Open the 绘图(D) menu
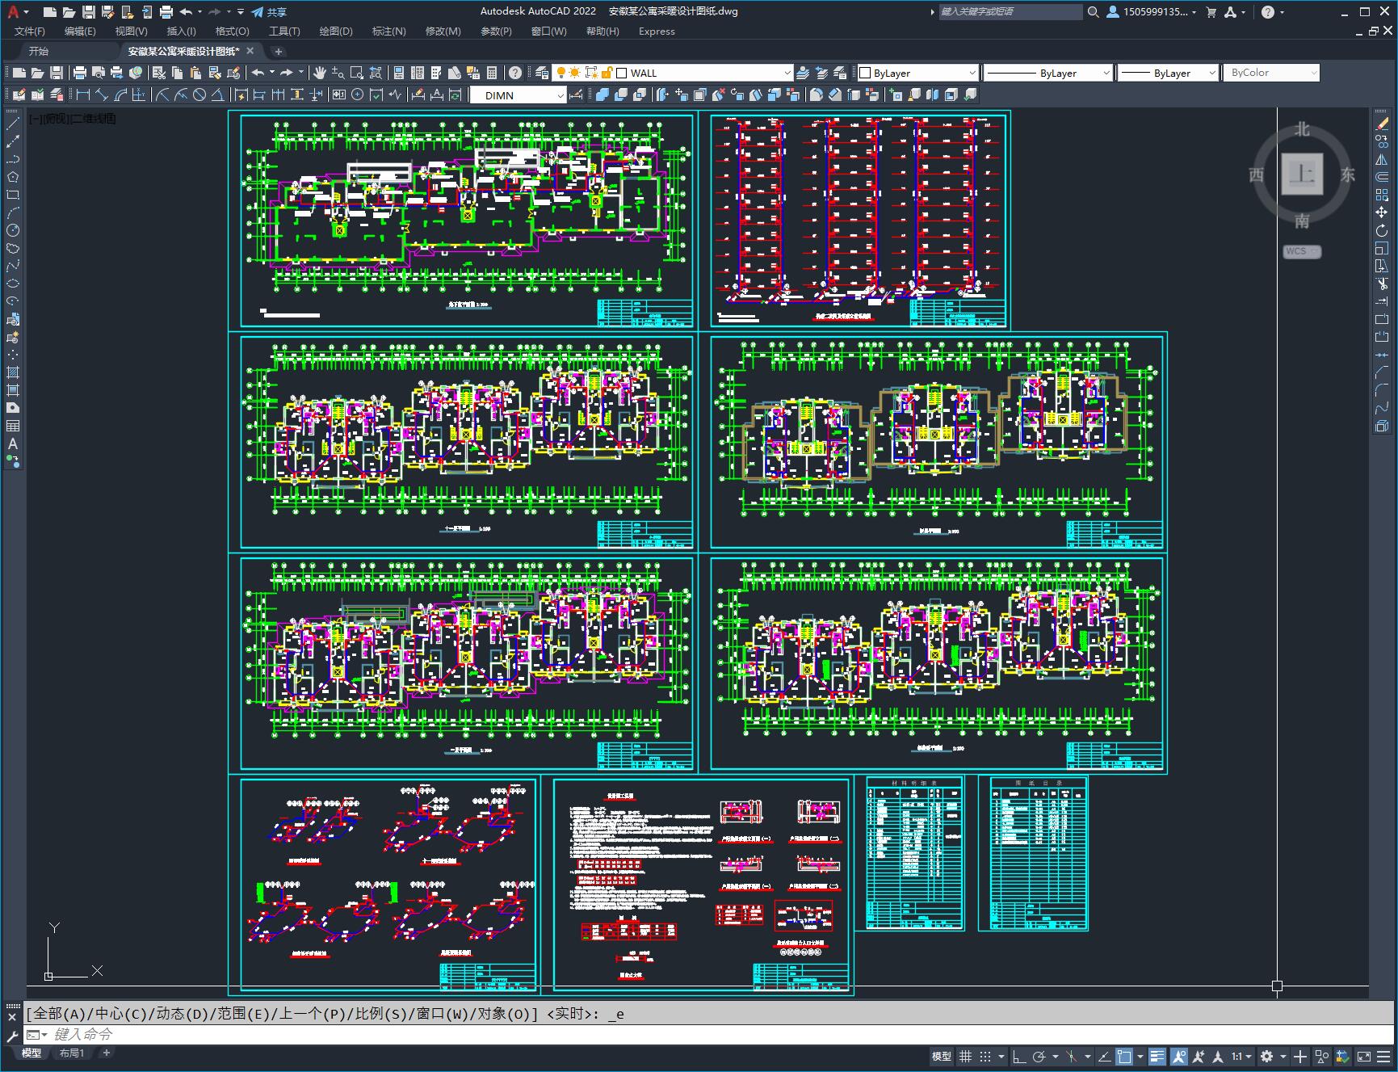 click(336, 32)
